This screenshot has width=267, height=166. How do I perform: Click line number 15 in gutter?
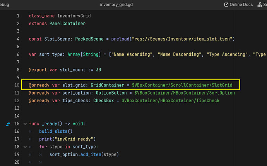click(x=17, y=124)
